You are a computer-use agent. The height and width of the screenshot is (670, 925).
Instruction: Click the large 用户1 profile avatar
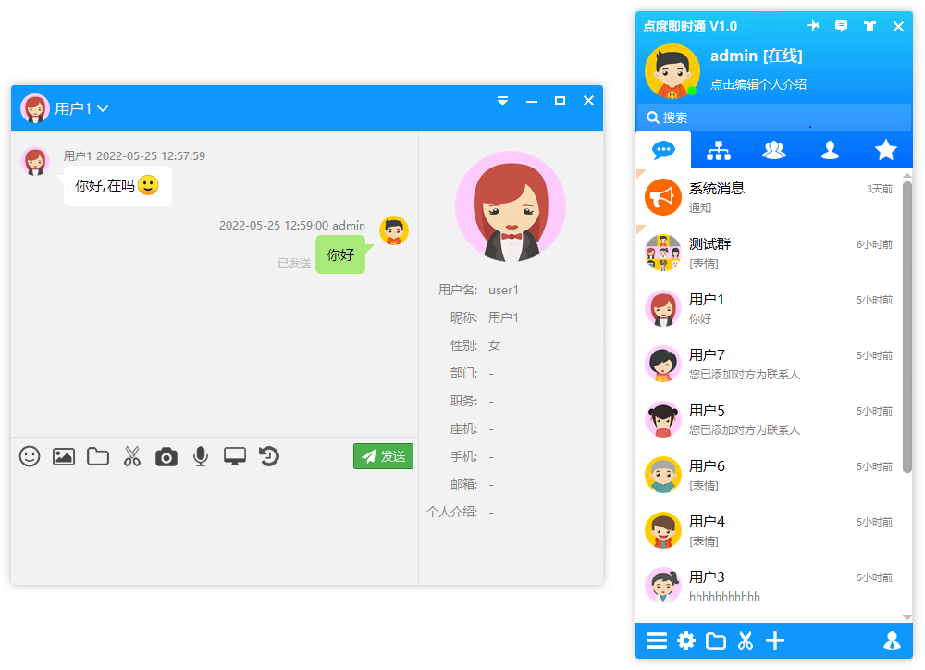511,206
